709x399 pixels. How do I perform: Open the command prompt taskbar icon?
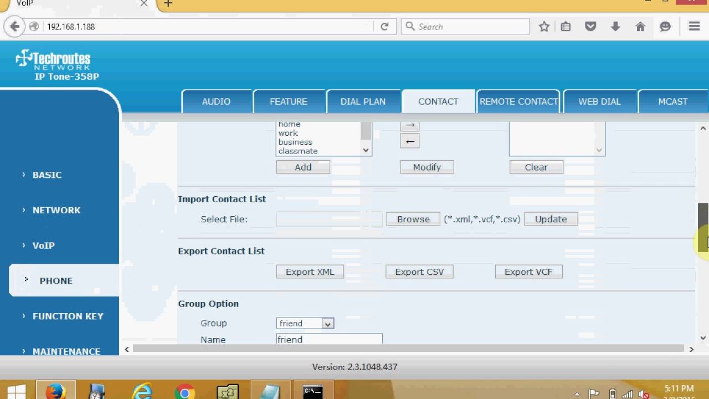click(x=313, y=391)
